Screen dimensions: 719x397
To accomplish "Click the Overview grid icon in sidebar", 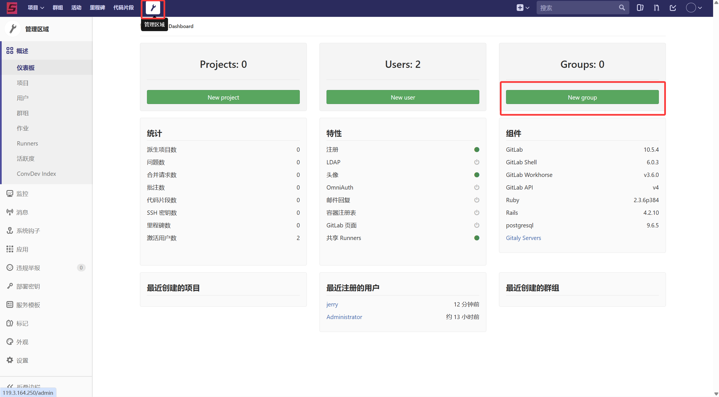I will coord(10,50).
